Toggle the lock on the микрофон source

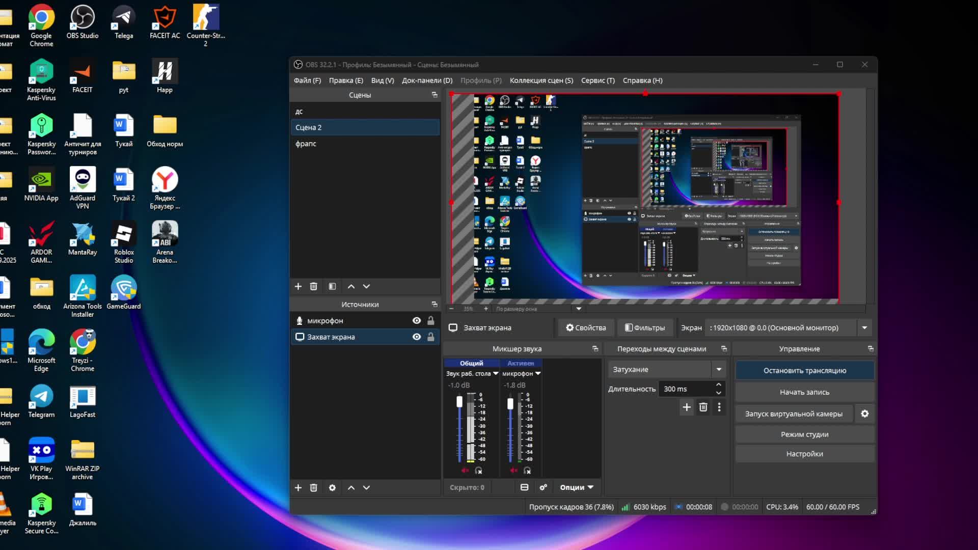point(431,320)
